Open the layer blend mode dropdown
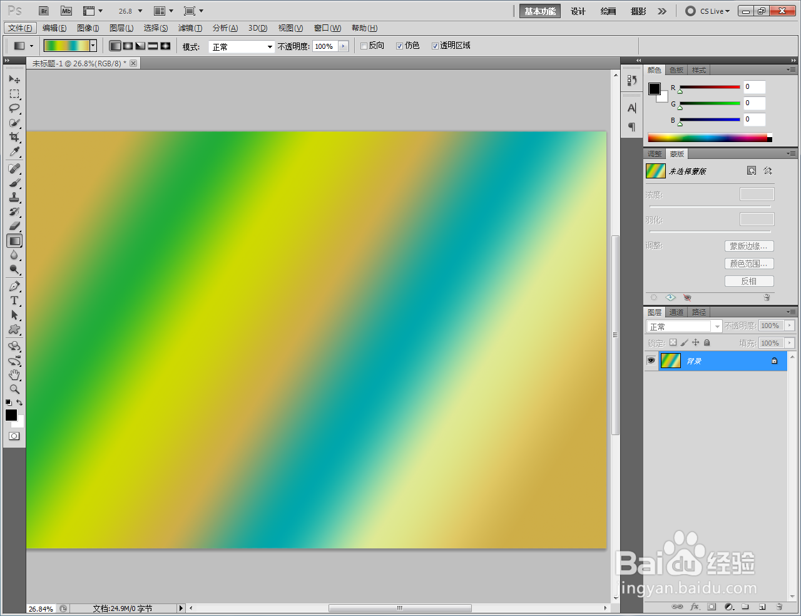 coord(684,326)
